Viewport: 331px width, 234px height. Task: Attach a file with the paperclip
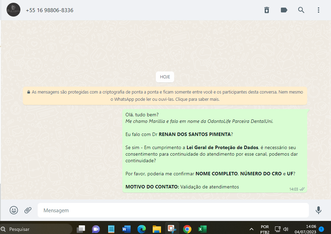tap(28, 210)
